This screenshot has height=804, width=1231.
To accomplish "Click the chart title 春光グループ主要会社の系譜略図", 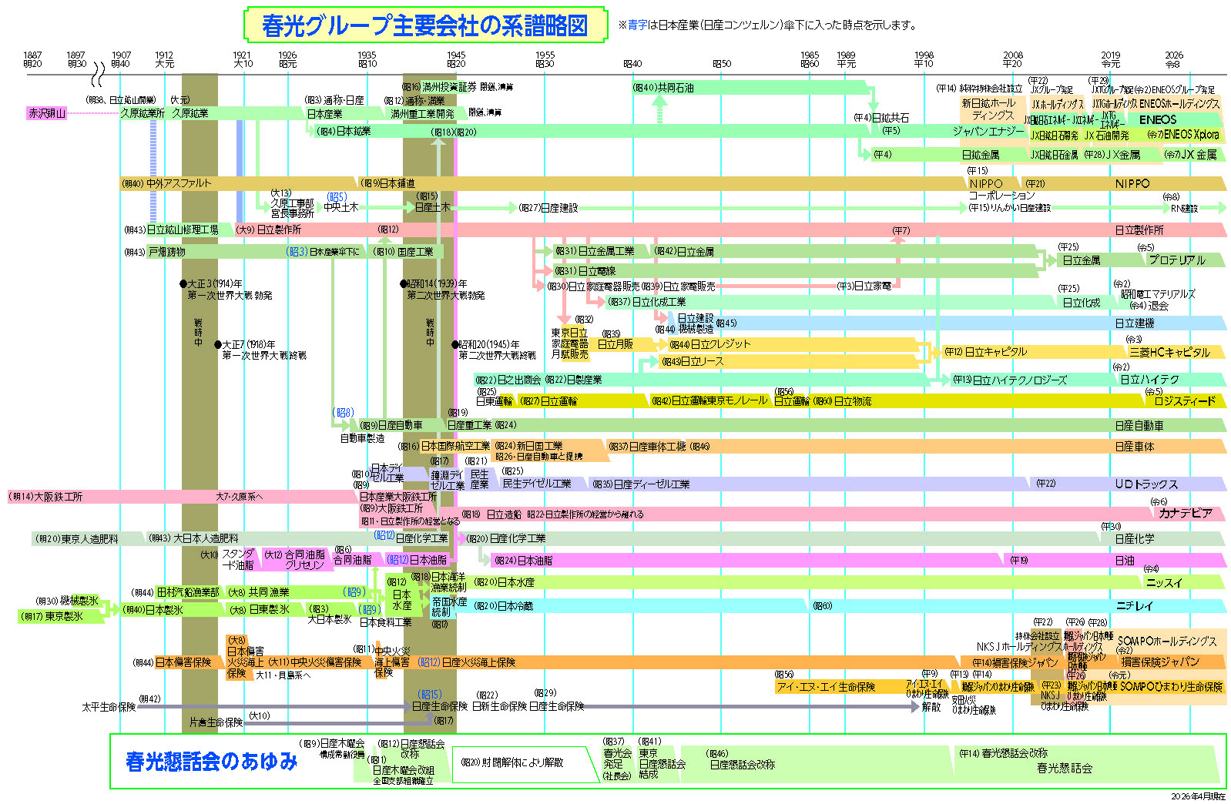I will (424, 25).
